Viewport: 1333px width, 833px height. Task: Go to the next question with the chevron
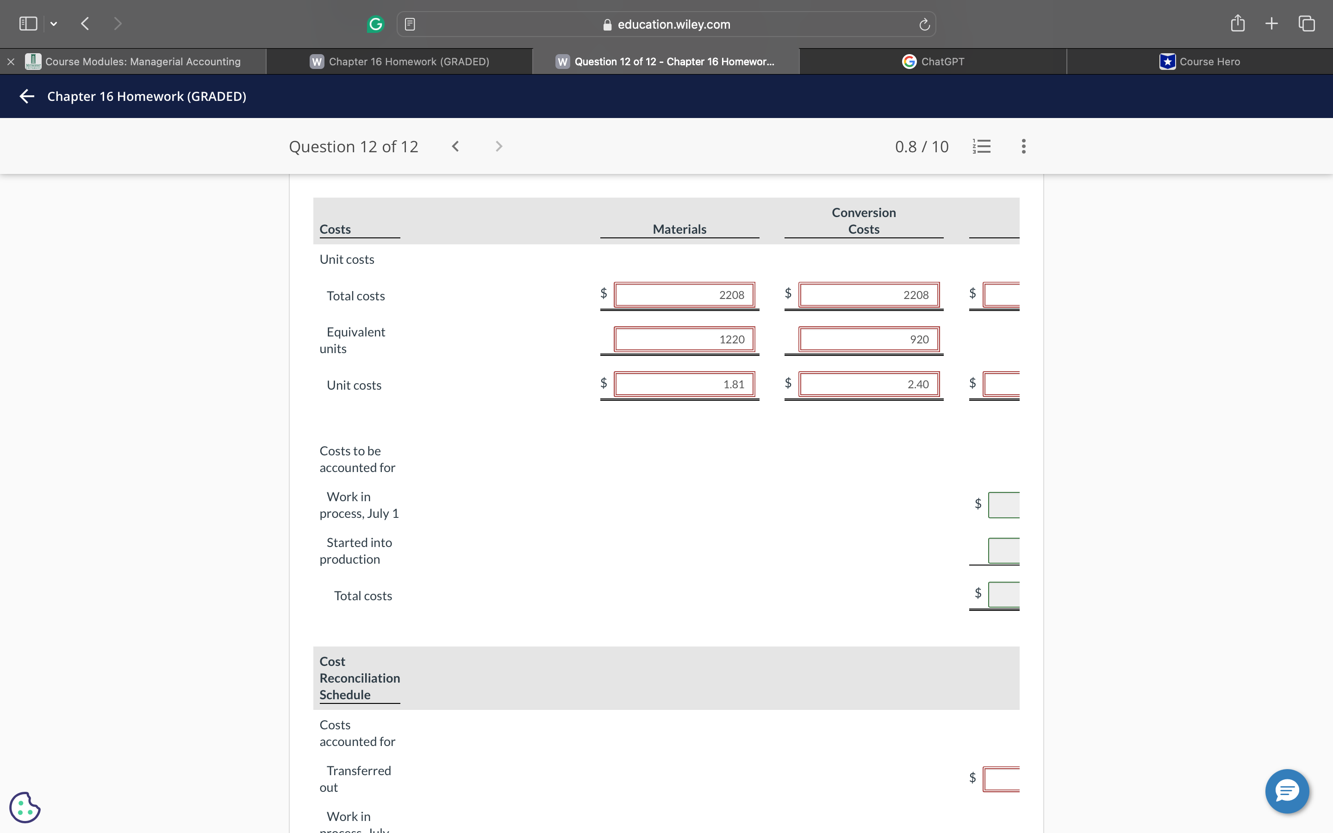[x=498, y=147]
